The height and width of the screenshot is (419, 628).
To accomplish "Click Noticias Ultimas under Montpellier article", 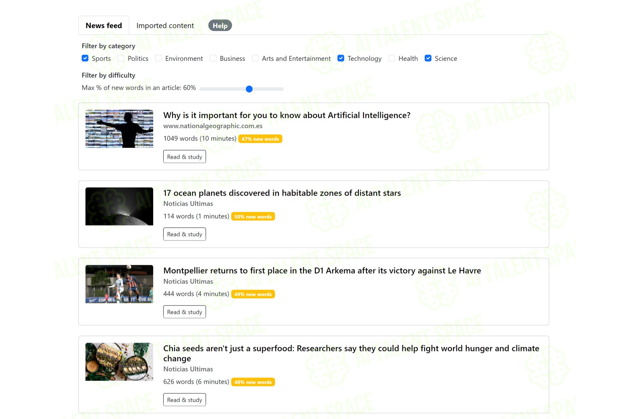I will (x=188, y=282).
